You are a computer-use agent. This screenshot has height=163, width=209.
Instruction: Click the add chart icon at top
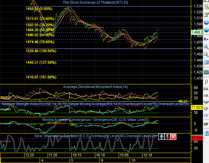click(x=206, y=7)
